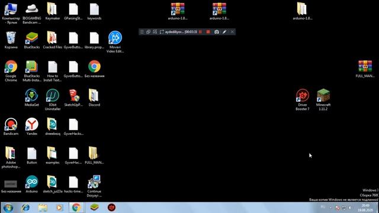Open Windows Explorer from the taskbar
Viewport: 379px width, 213px height.
(x=43, y=208)
